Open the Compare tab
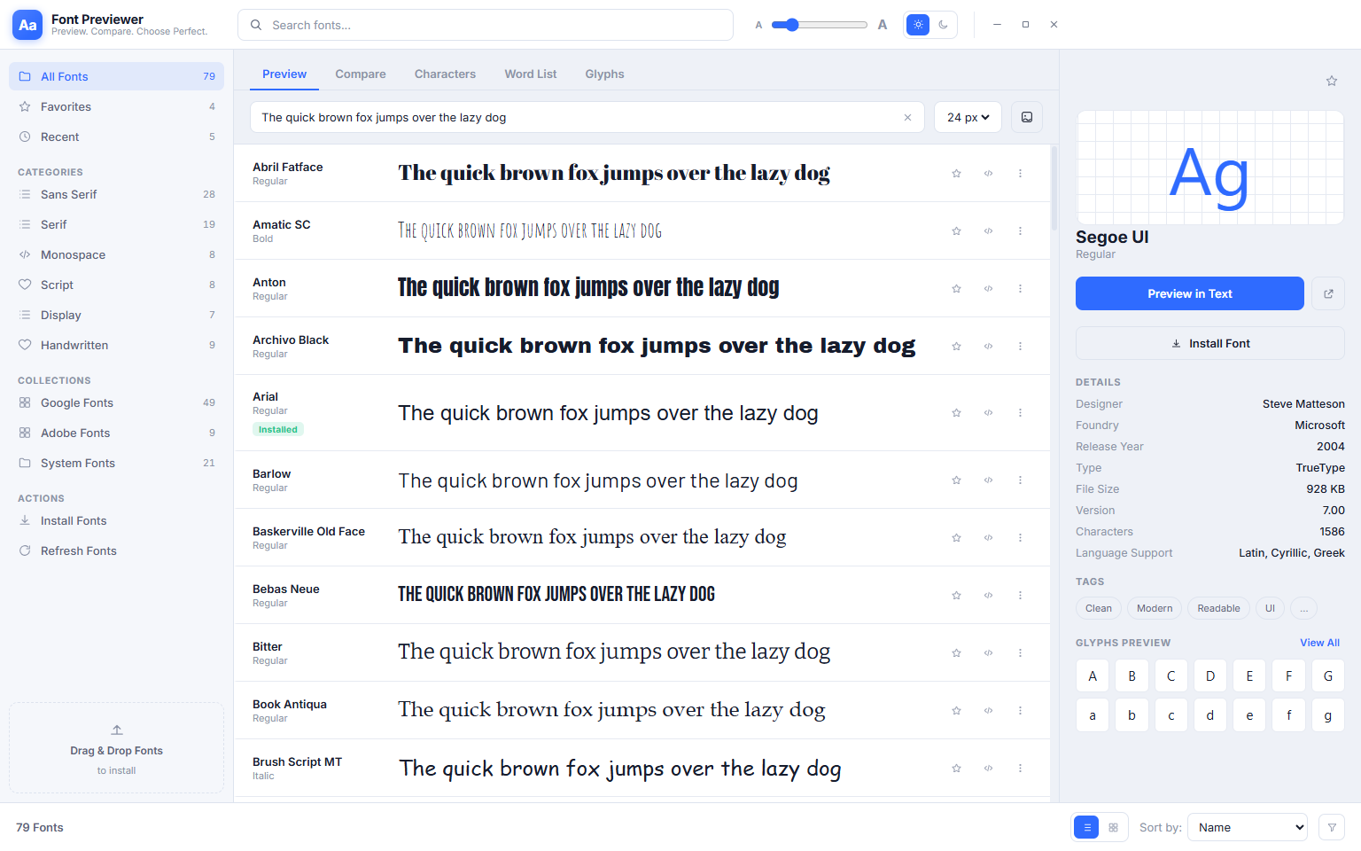Image resolution: width=1361 pixels, height=851 pixels. [x=361, y=74]
